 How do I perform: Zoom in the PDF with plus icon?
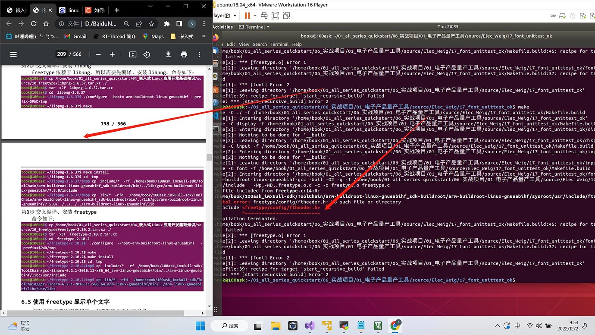[113, 54]
